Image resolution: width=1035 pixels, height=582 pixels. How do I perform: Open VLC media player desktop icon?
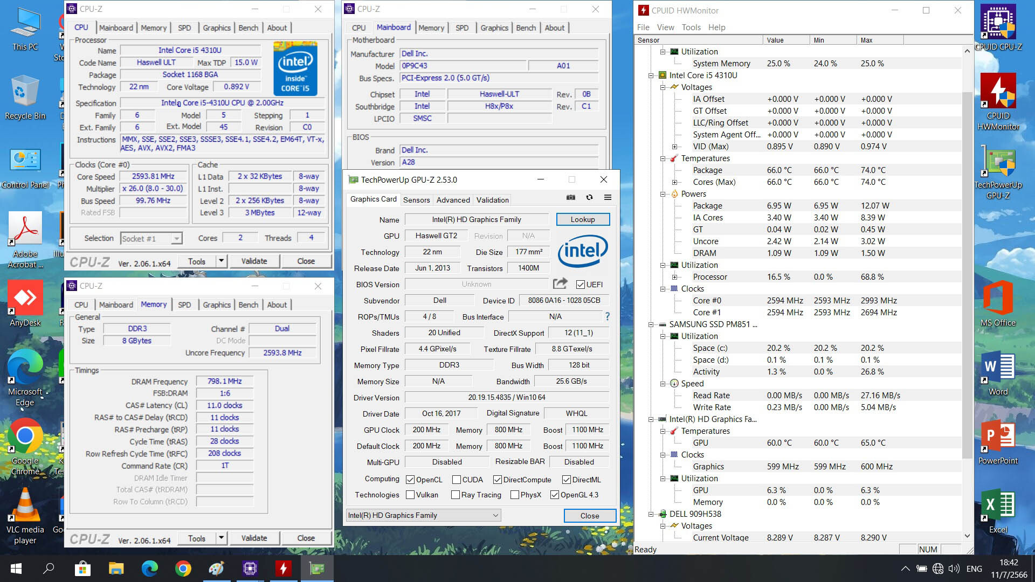[25, 516]
